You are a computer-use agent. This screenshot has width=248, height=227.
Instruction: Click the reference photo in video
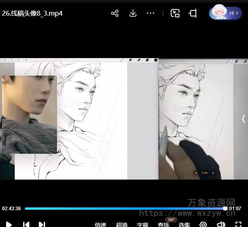pos(29,115)
